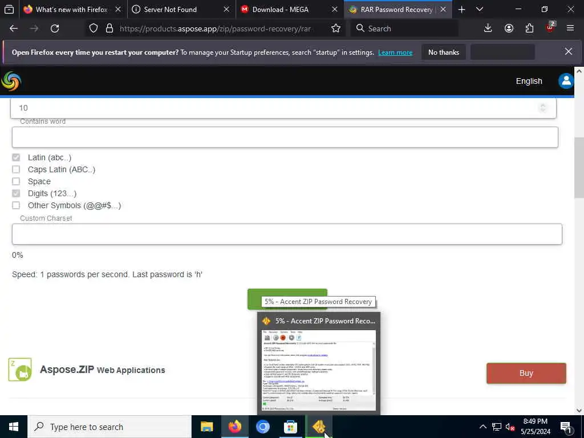Bookmark this page with the star
Screen dimensions: 584x438
click(x=335, y=29)
